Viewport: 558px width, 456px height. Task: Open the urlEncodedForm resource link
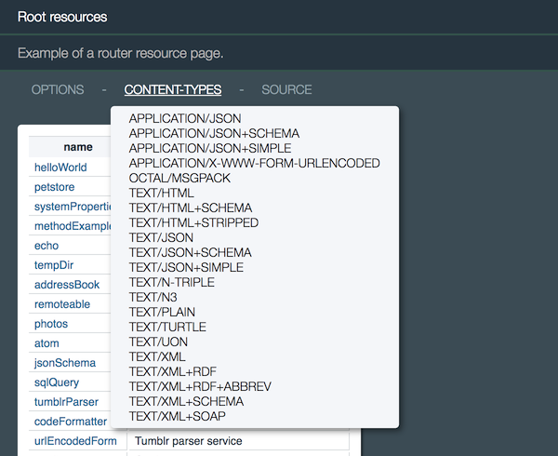pyautogui.click(x=75, y=441)
